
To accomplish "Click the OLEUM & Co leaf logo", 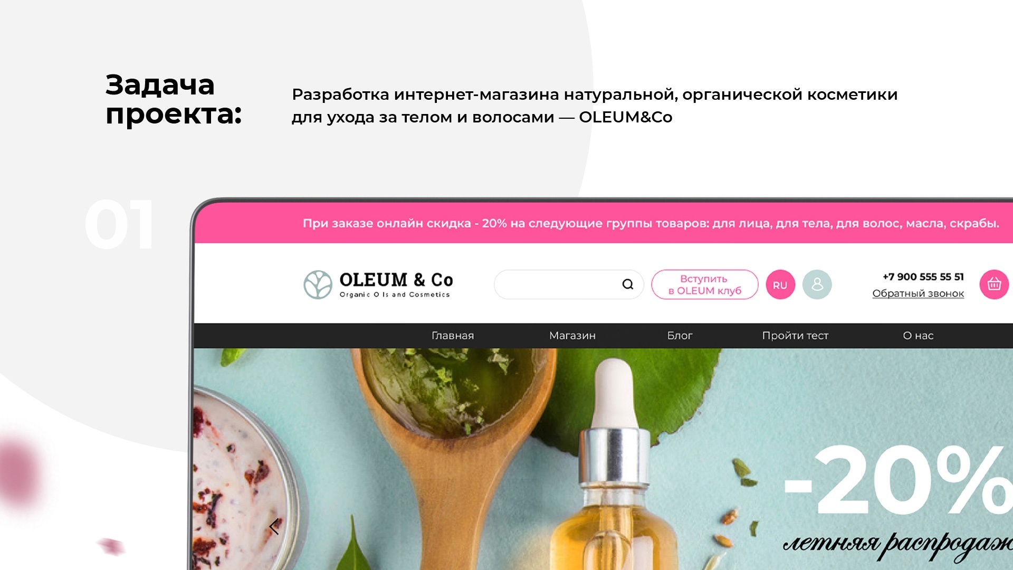I will (x=318, y=284).
